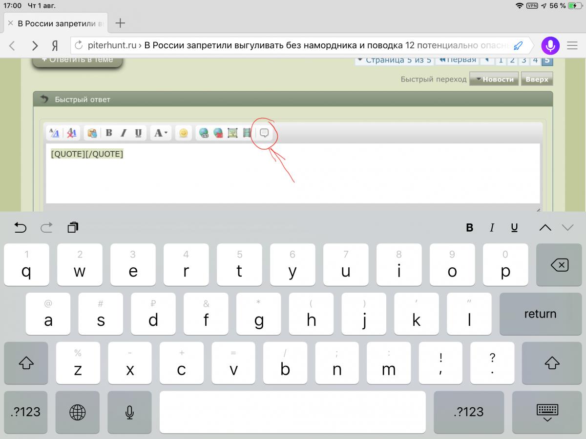The width and height of the screenshot is (586, 439).
Task: Open a new browser tab
Action: 120,23
